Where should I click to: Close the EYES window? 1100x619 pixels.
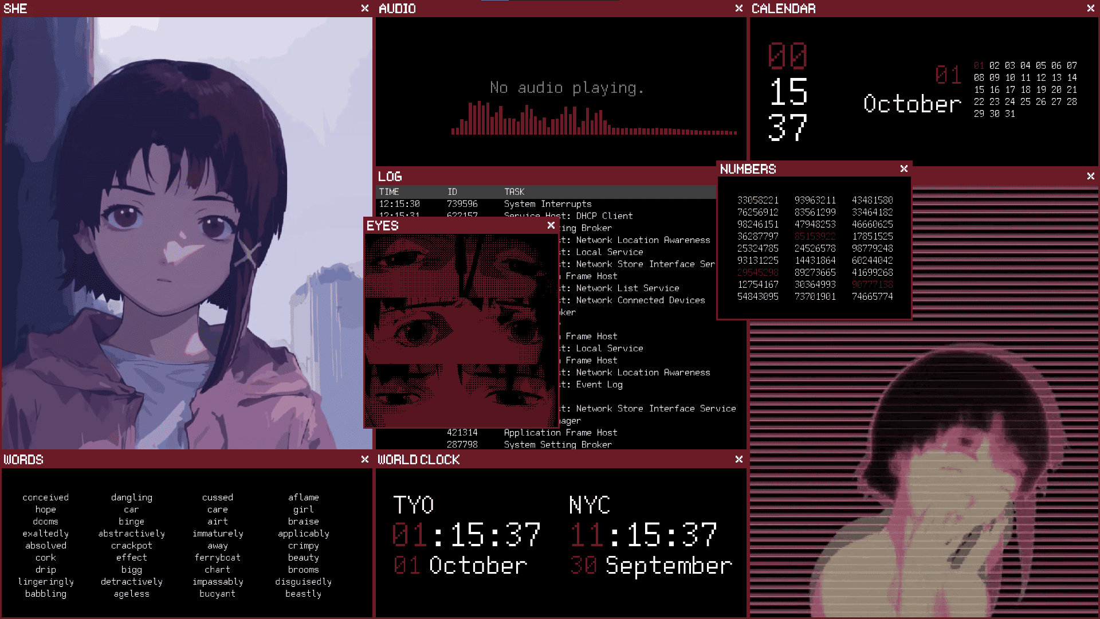[551, 225]
